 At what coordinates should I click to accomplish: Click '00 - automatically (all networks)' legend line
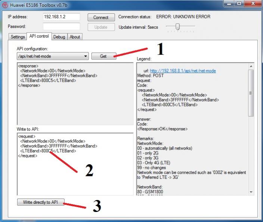(165, 148)
